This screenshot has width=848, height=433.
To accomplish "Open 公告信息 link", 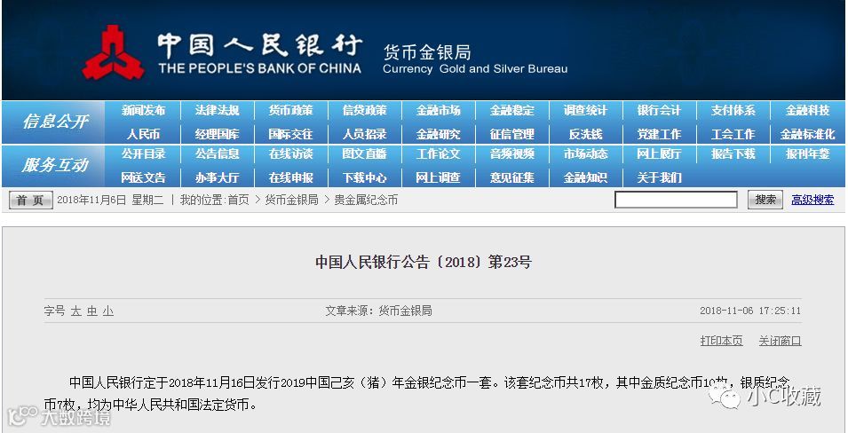I will [217, 154].
